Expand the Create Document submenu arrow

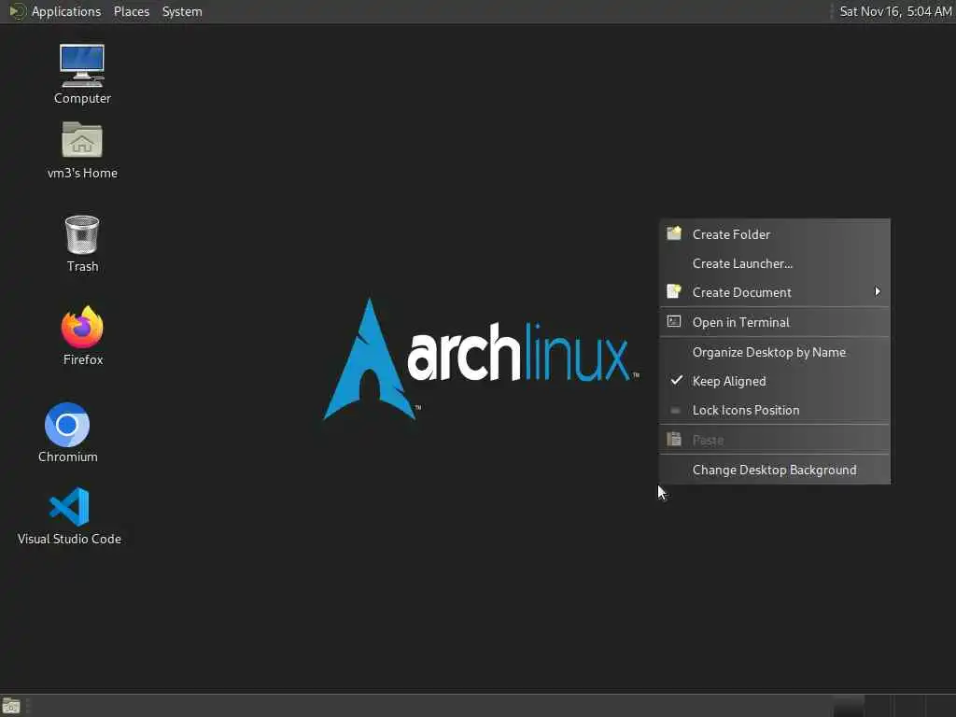pos(878,291)
